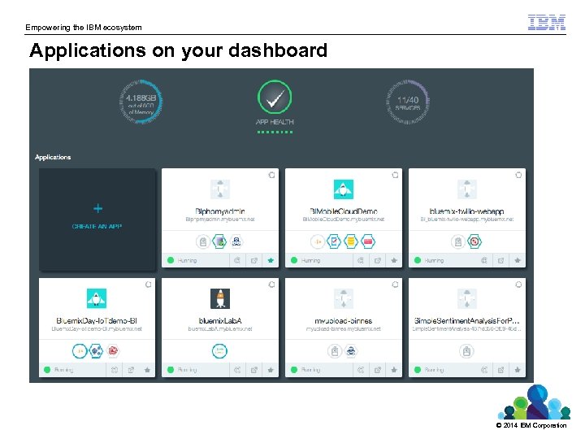Restart bluemixLabA using its restart icon

click(x=237, y=370)
